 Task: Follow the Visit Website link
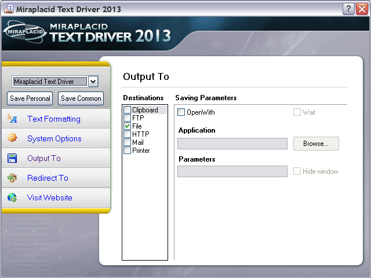pyautogui.click(x=49, y=197)
